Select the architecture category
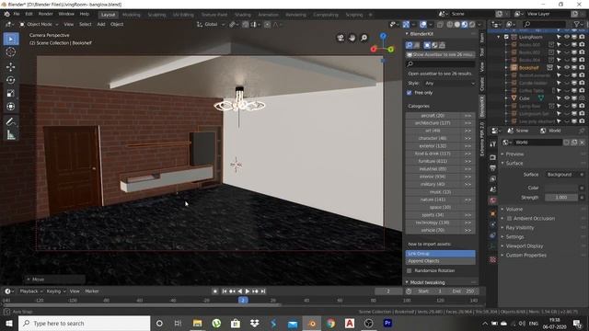 click(x=433, y=123)
